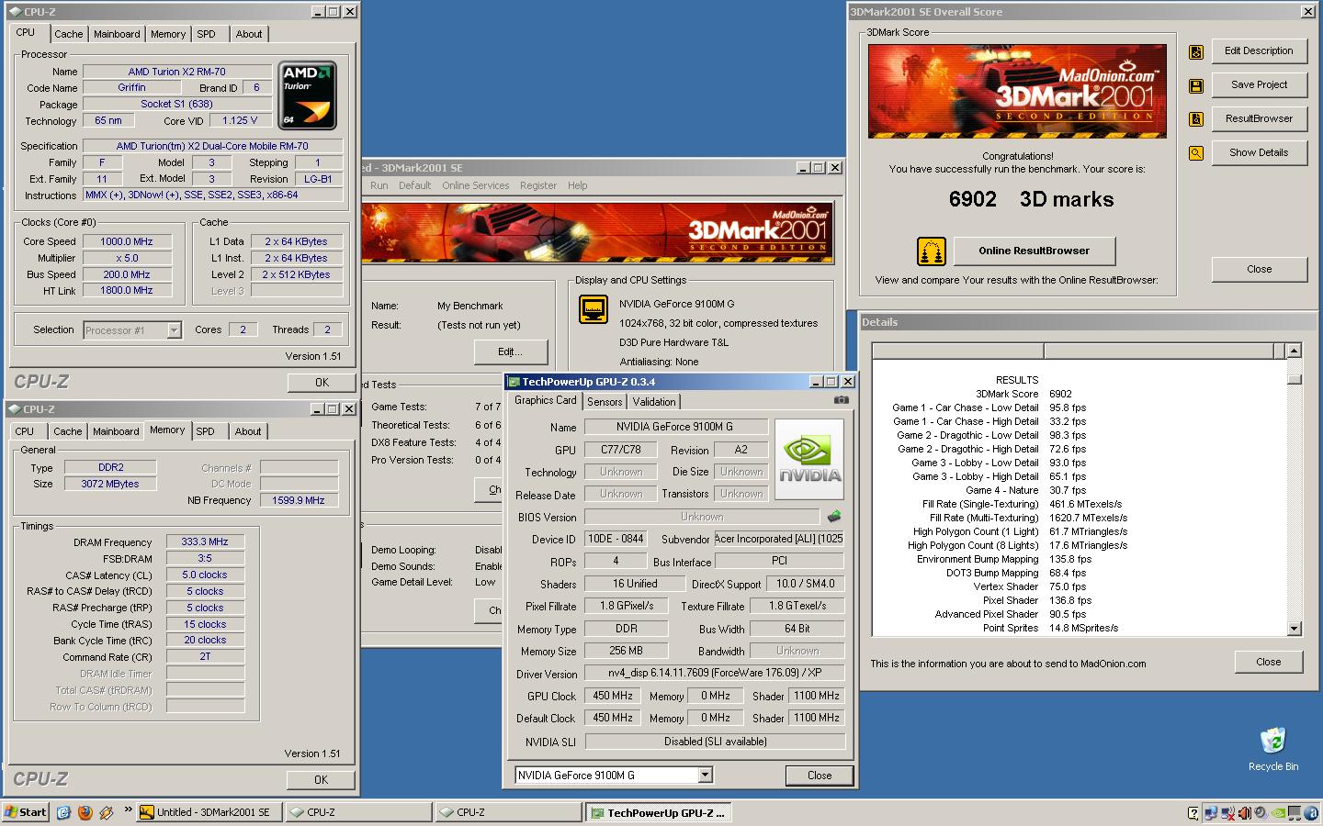Open the Cache tab in top CPU-Z
This screenshot has height=826, width=1323.
[x=68, y=34]
